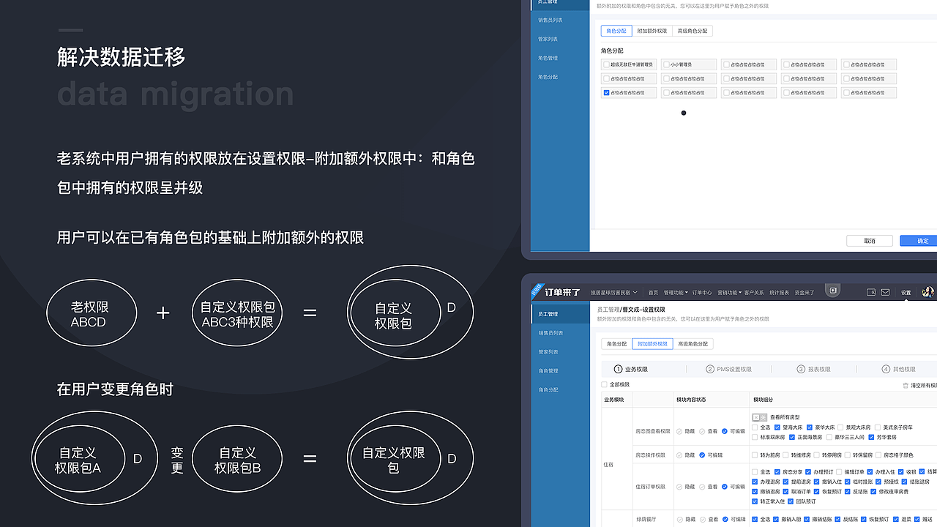Go to step 2 PMS设置权限

pyautogui.click(x=729, y=369)
